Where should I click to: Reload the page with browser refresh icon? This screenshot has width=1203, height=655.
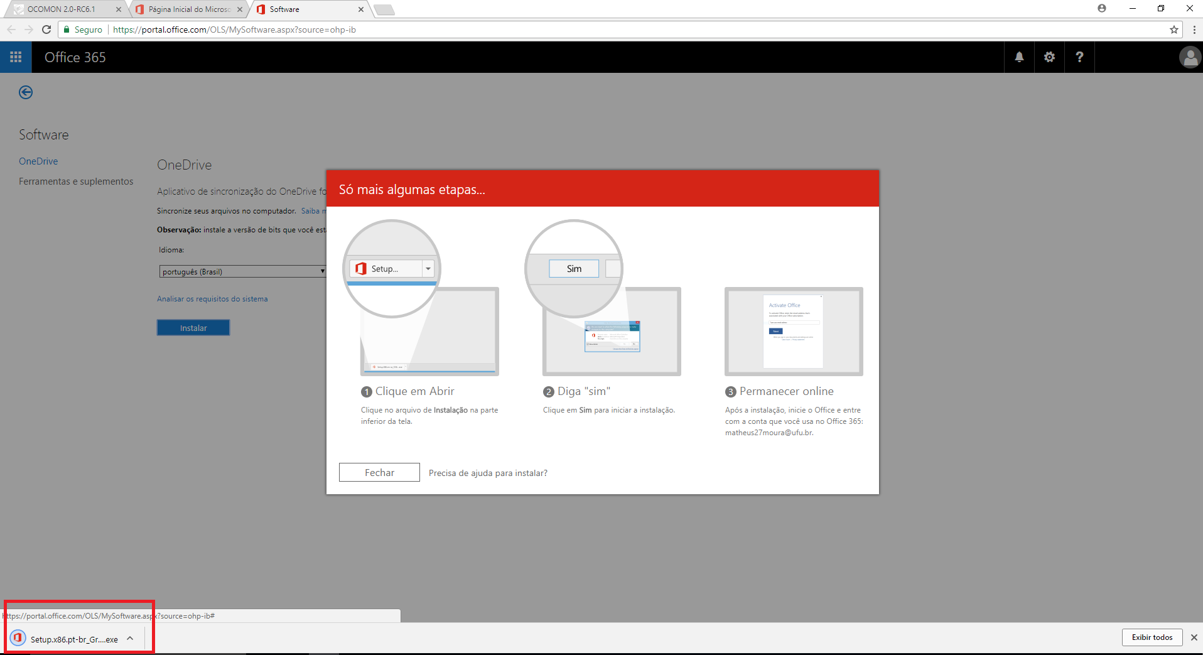(x=46, y=30)
